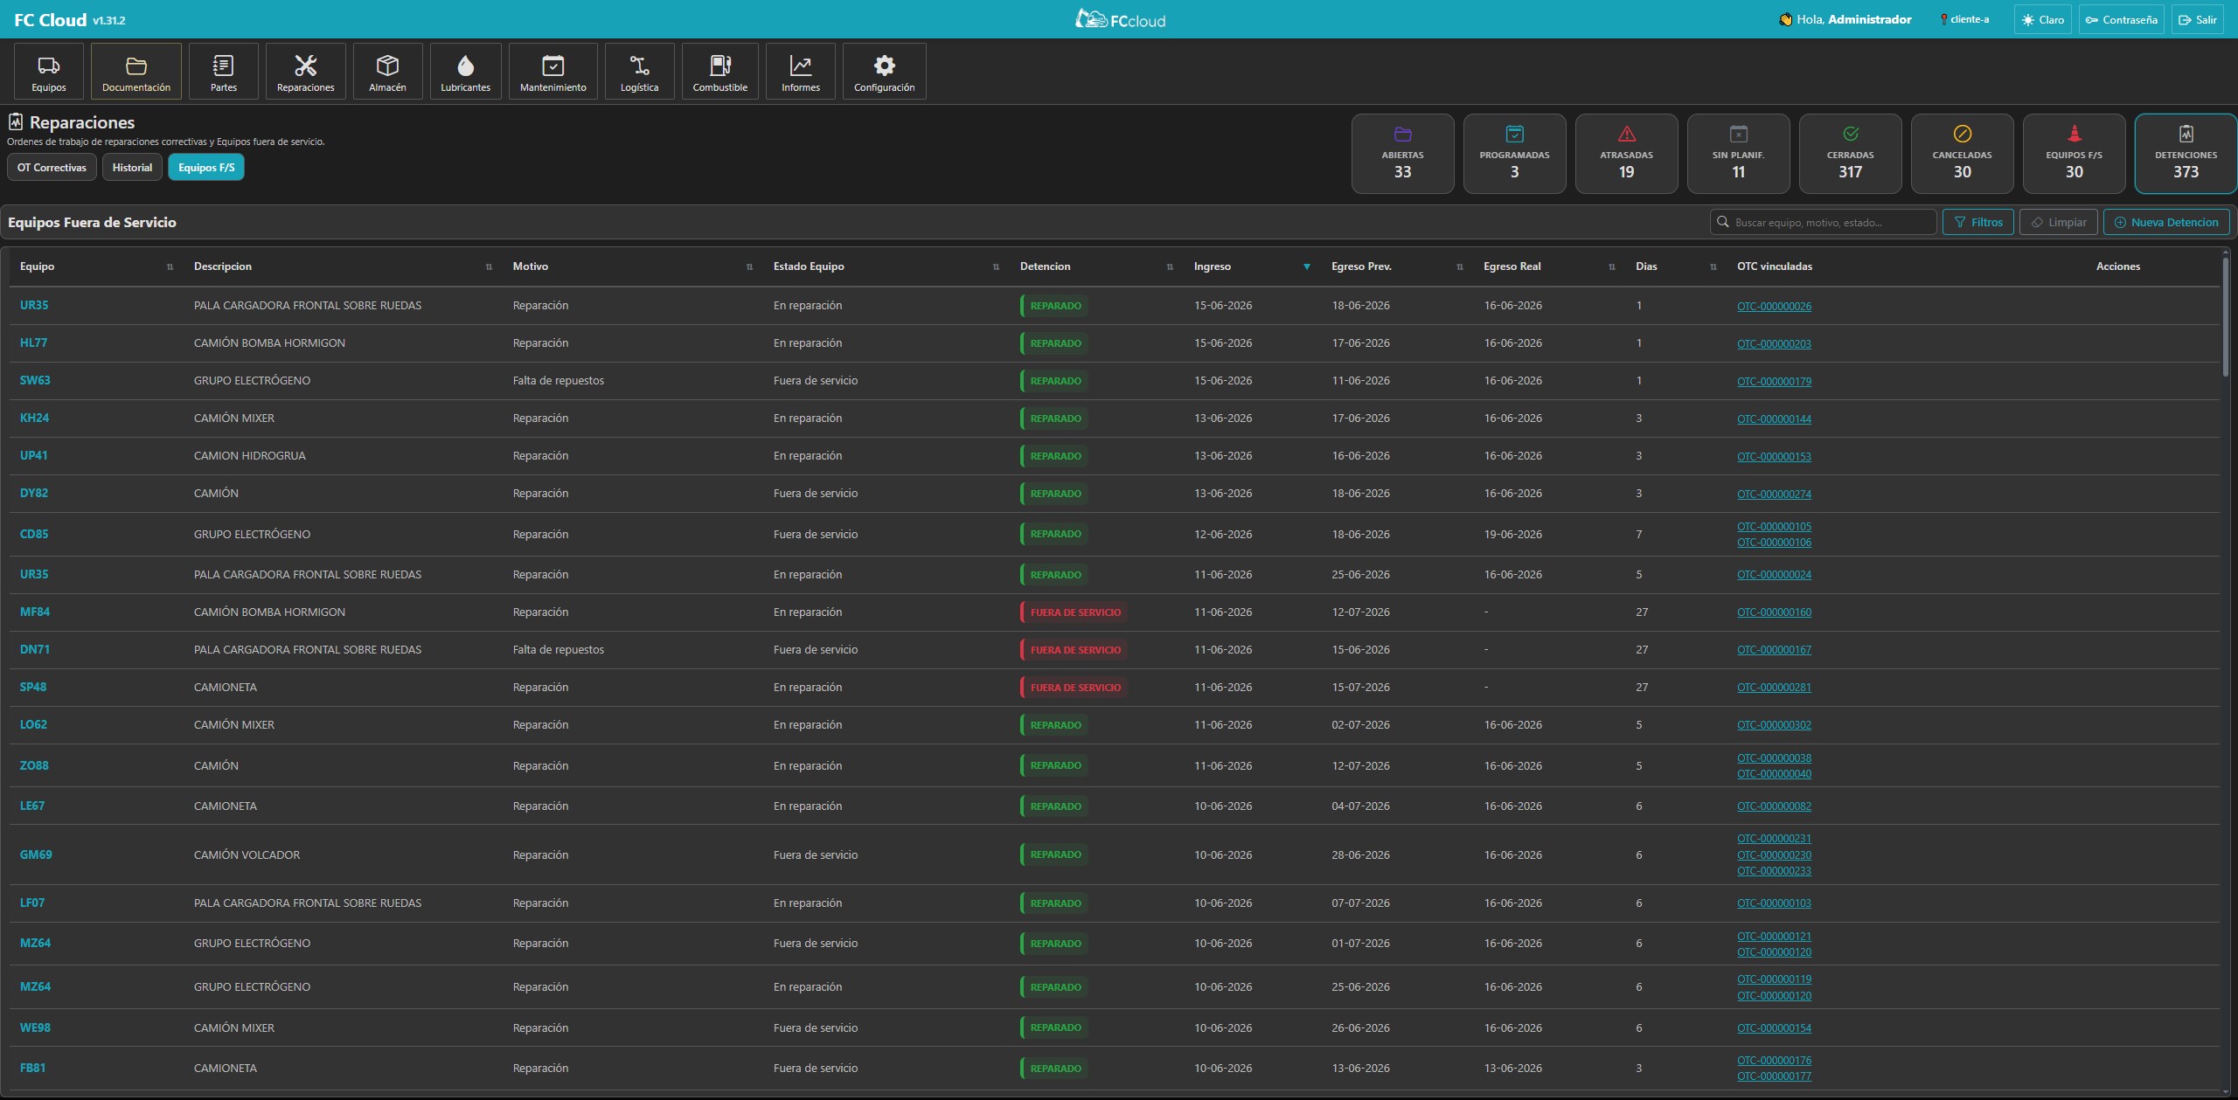Focus the Buscar equipo search field
This screenshot has height=1100, width=2238.
pos(1823,222)
